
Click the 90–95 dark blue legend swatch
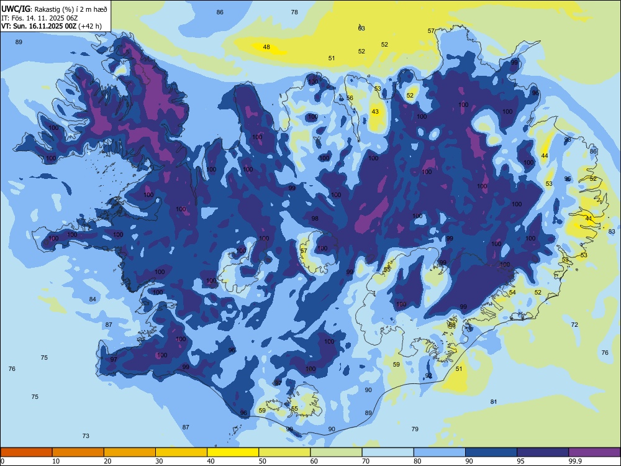[x=491, y=452]
